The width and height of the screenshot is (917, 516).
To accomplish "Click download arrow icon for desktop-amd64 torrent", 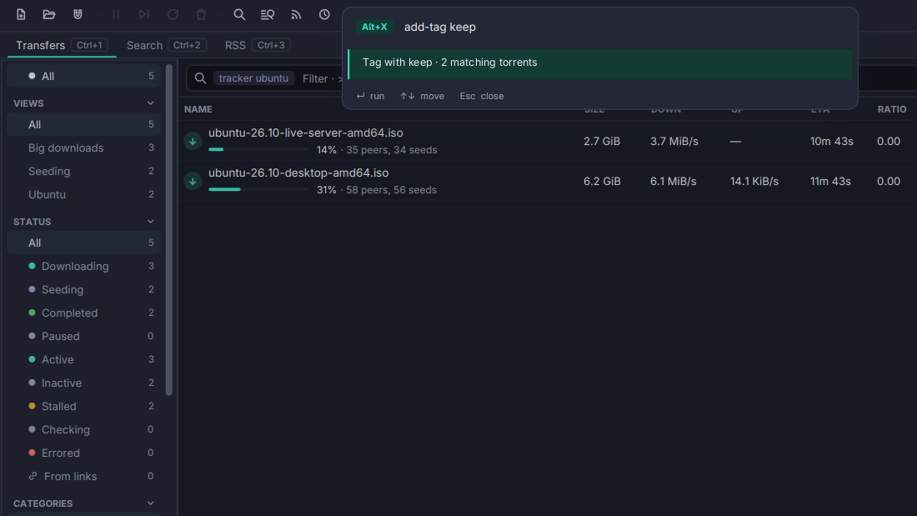I will click(193, 182).
